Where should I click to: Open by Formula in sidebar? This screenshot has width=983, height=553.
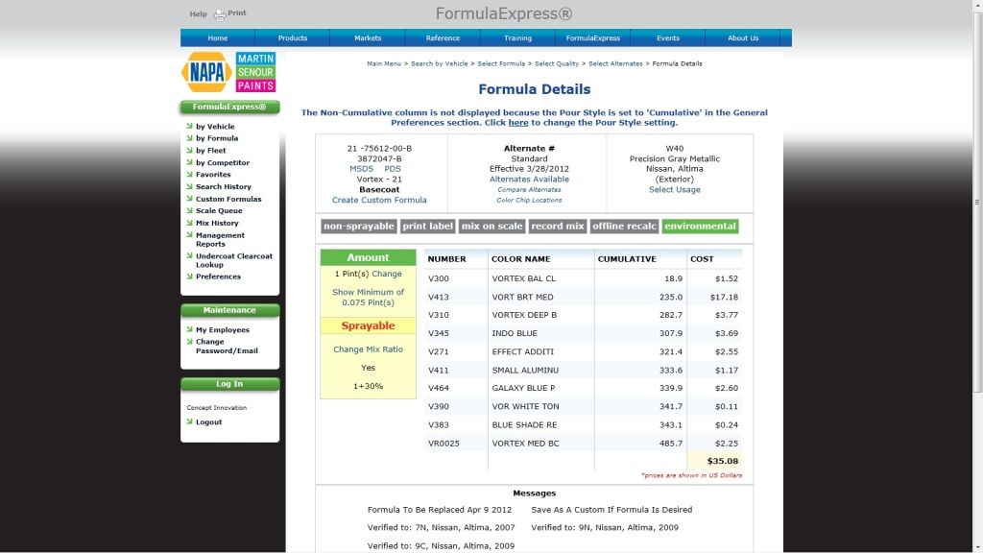click(217, 138)
